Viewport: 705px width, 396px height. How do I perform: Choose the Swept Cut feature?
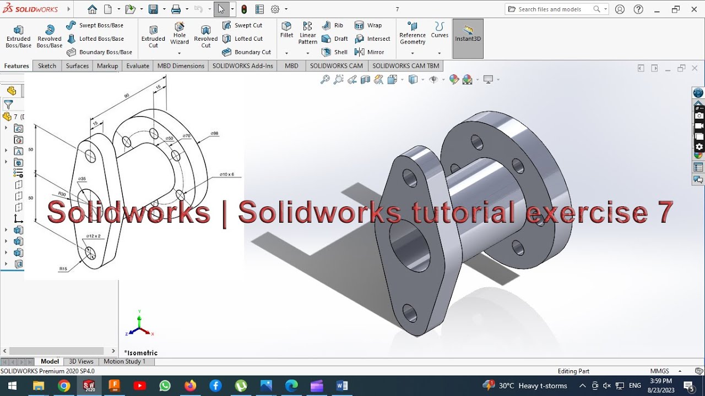[x=242, y=25]
